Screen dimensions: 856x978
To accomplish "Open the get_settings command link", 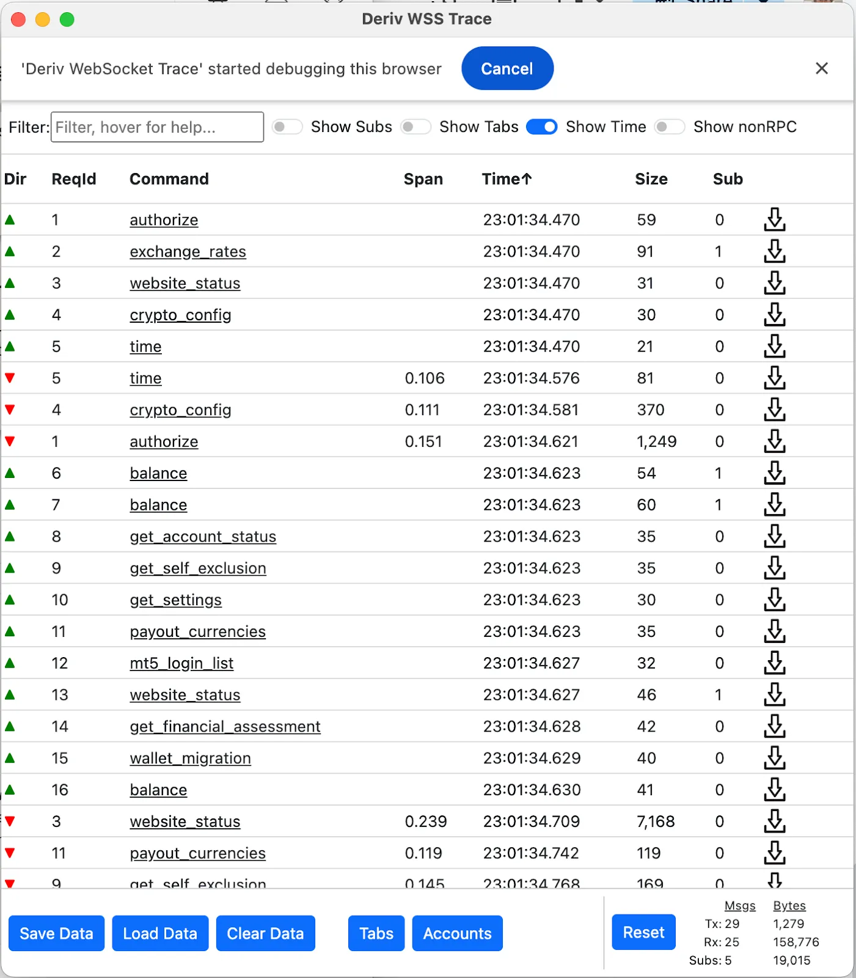I will pos(175,600).
